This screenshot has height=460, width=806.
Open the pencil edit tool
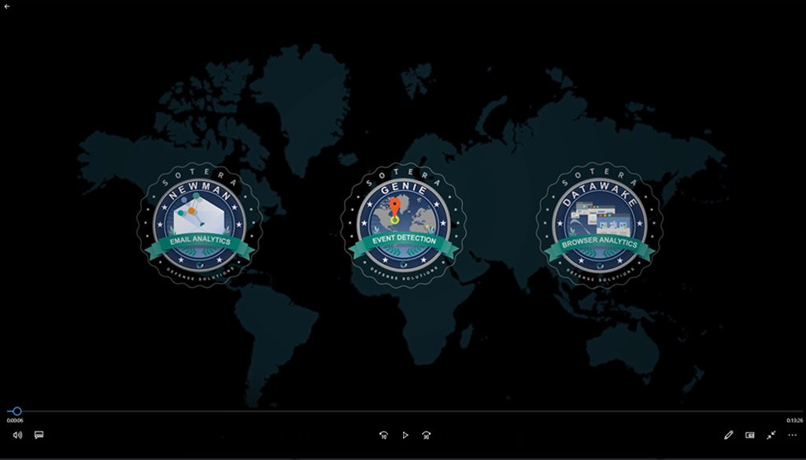[x=729, y=435]
